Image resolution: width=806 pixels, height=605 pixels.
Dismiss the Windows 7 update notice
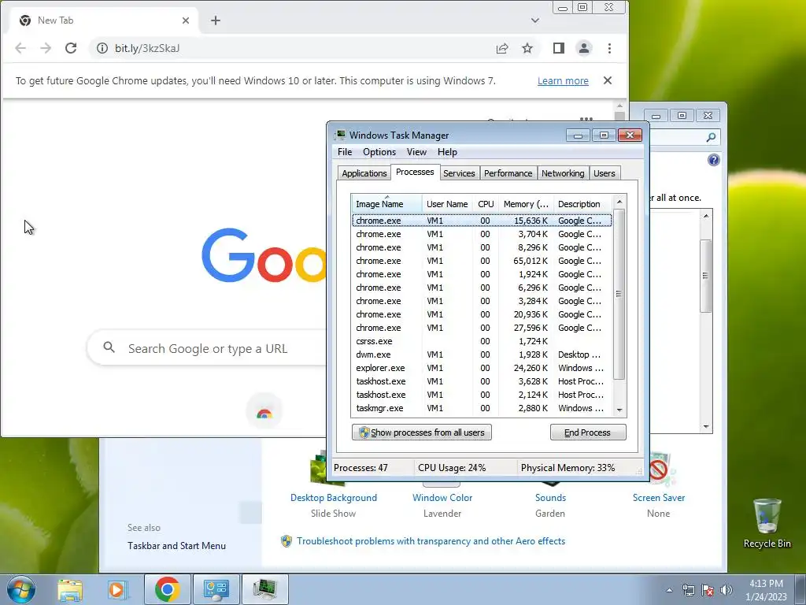[608, 80]
